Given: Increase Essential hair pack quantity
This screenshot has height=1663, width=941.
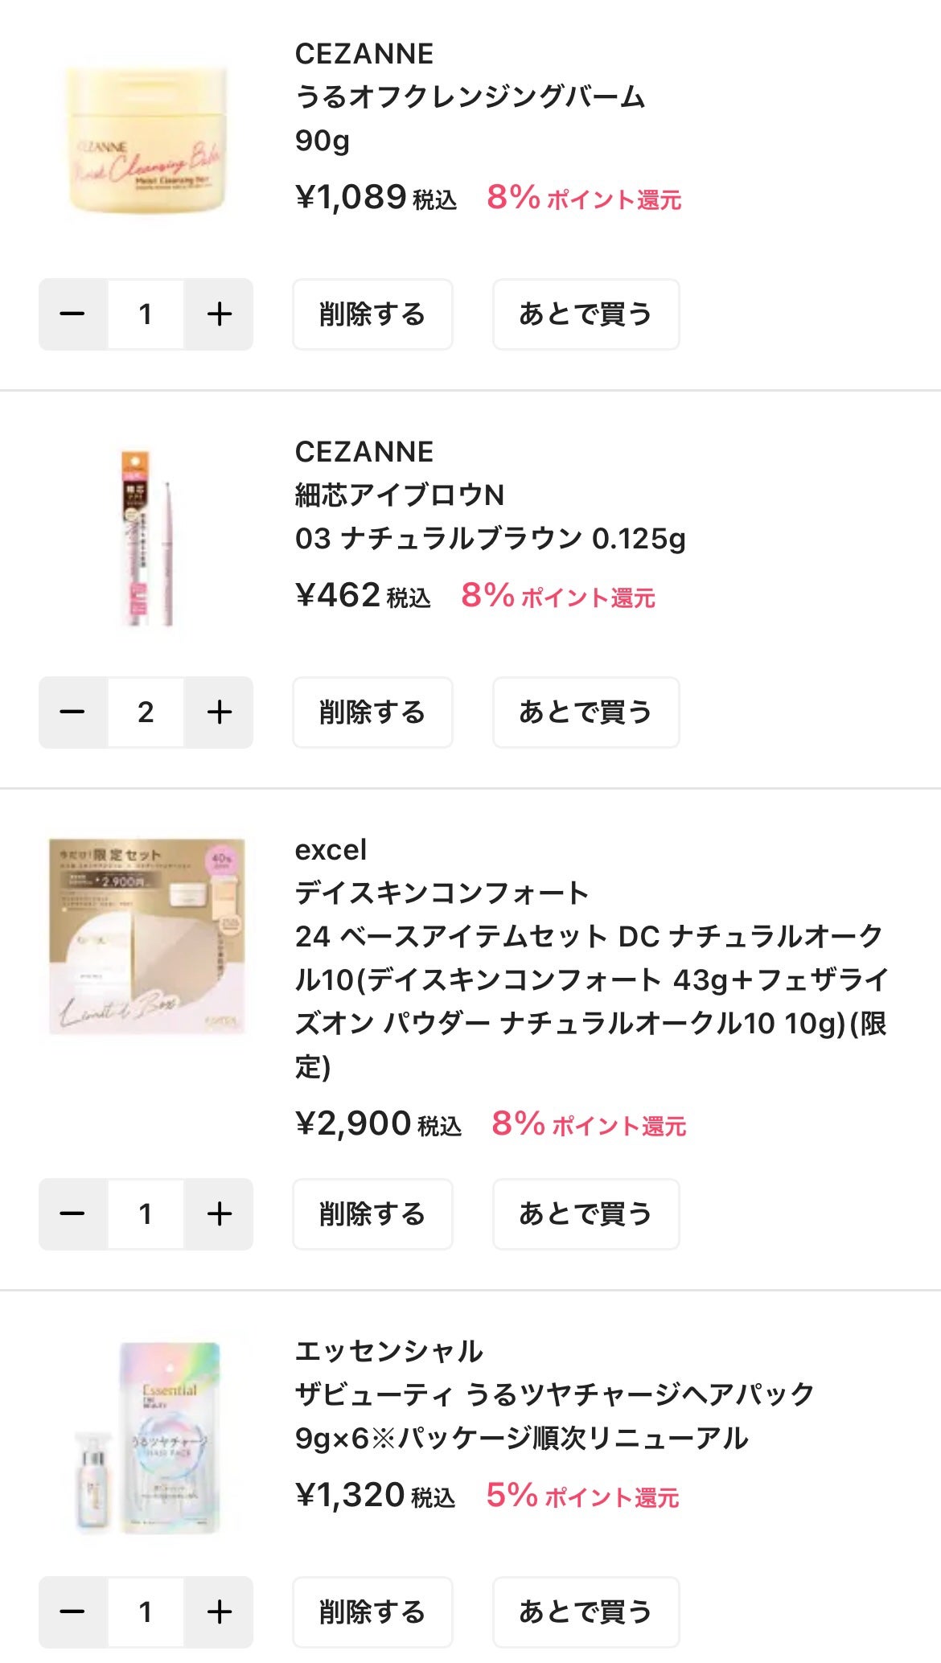Looking at the screenshot, I should (x=219, y=1612).
